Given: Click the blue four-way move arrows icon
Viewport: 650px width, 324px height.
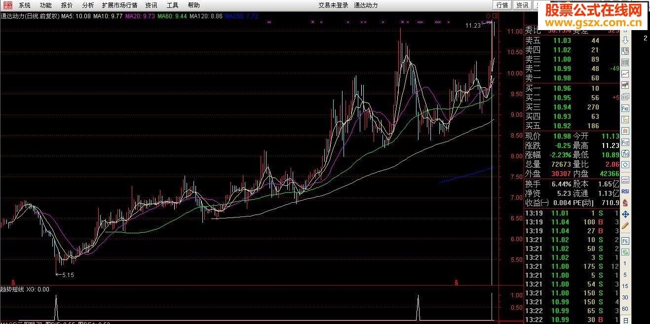Looking at the screenshot, I should tap(625, 214).
